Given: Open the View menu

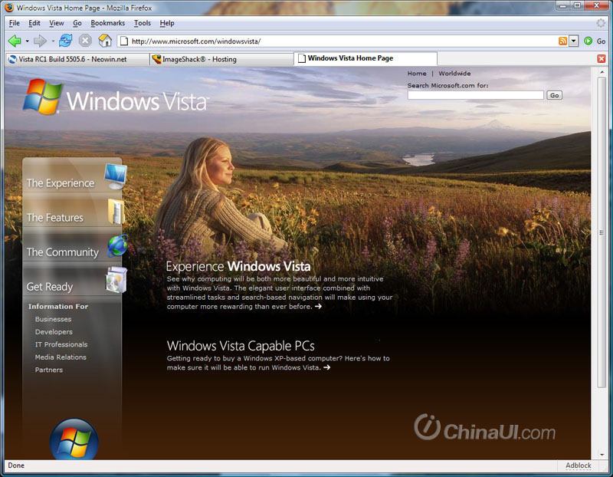Looking at the screenshot, I should [56, 23].
